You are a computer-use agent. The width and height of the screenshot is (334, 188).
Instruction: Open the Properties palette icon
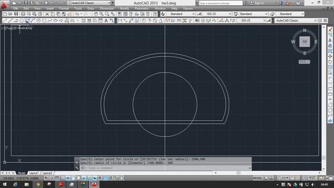point(120,14)
